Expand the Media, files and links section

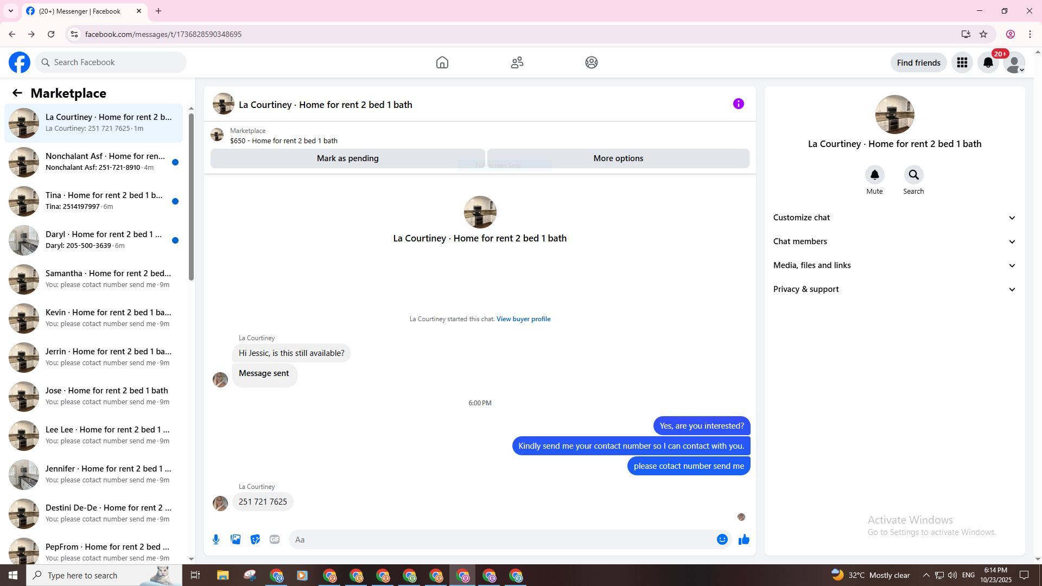click(894, 265)
